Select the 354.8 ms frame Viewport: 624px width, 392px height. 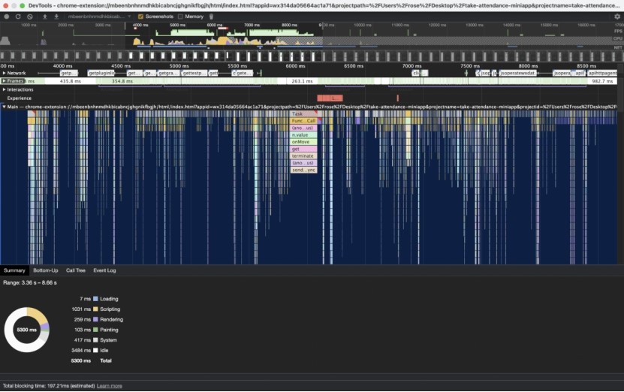pos(122,81)
